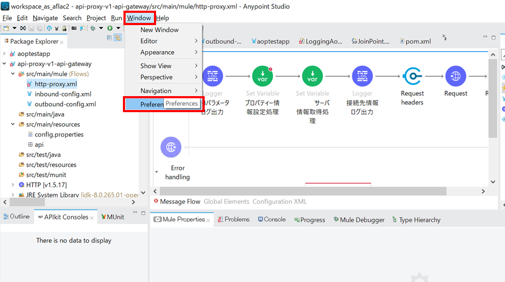Switch to the Configuration XML tab
The image size is (505, 282).
point(280,201)
